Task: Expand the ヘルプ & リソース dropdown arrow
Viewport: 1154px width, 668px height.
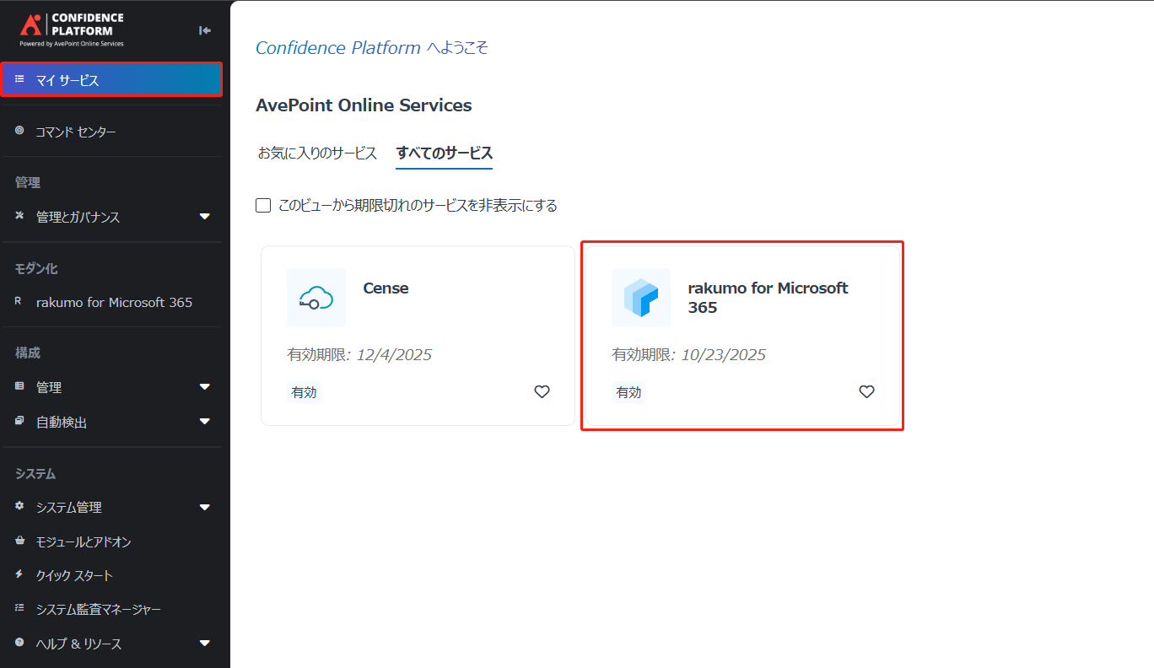Action: click(204, 644)
